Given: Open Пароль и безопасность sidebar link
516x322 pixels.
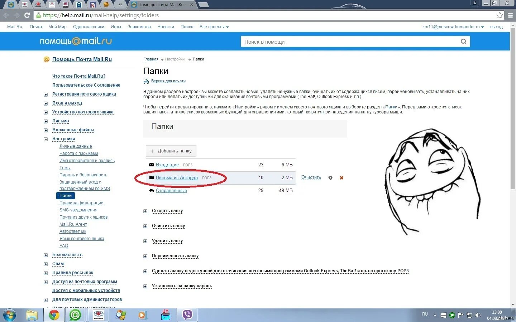Looking at the screenshot, I should (83, 175).
